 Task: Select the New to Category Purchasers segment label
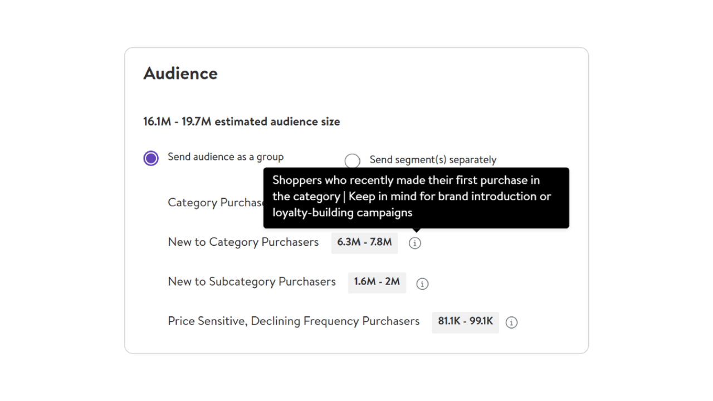pos(243,242)
